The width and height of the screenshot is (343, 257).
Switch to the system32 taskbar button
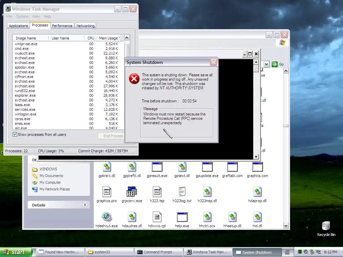[110, 252]
